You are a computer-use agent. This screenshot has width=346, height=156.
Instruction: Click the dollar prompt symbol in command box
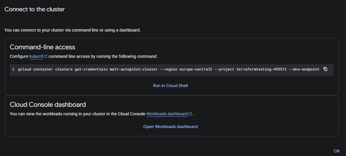click(x=13, y=69)
